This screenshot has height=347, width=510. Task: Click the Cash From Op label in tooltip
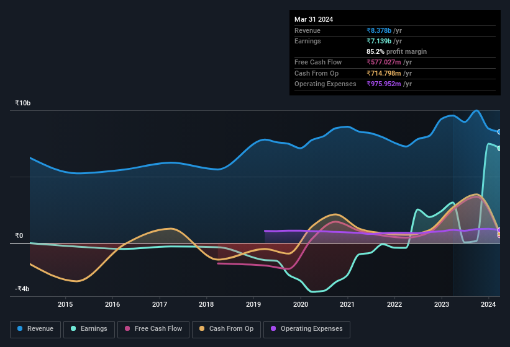[x=316, y=73]
